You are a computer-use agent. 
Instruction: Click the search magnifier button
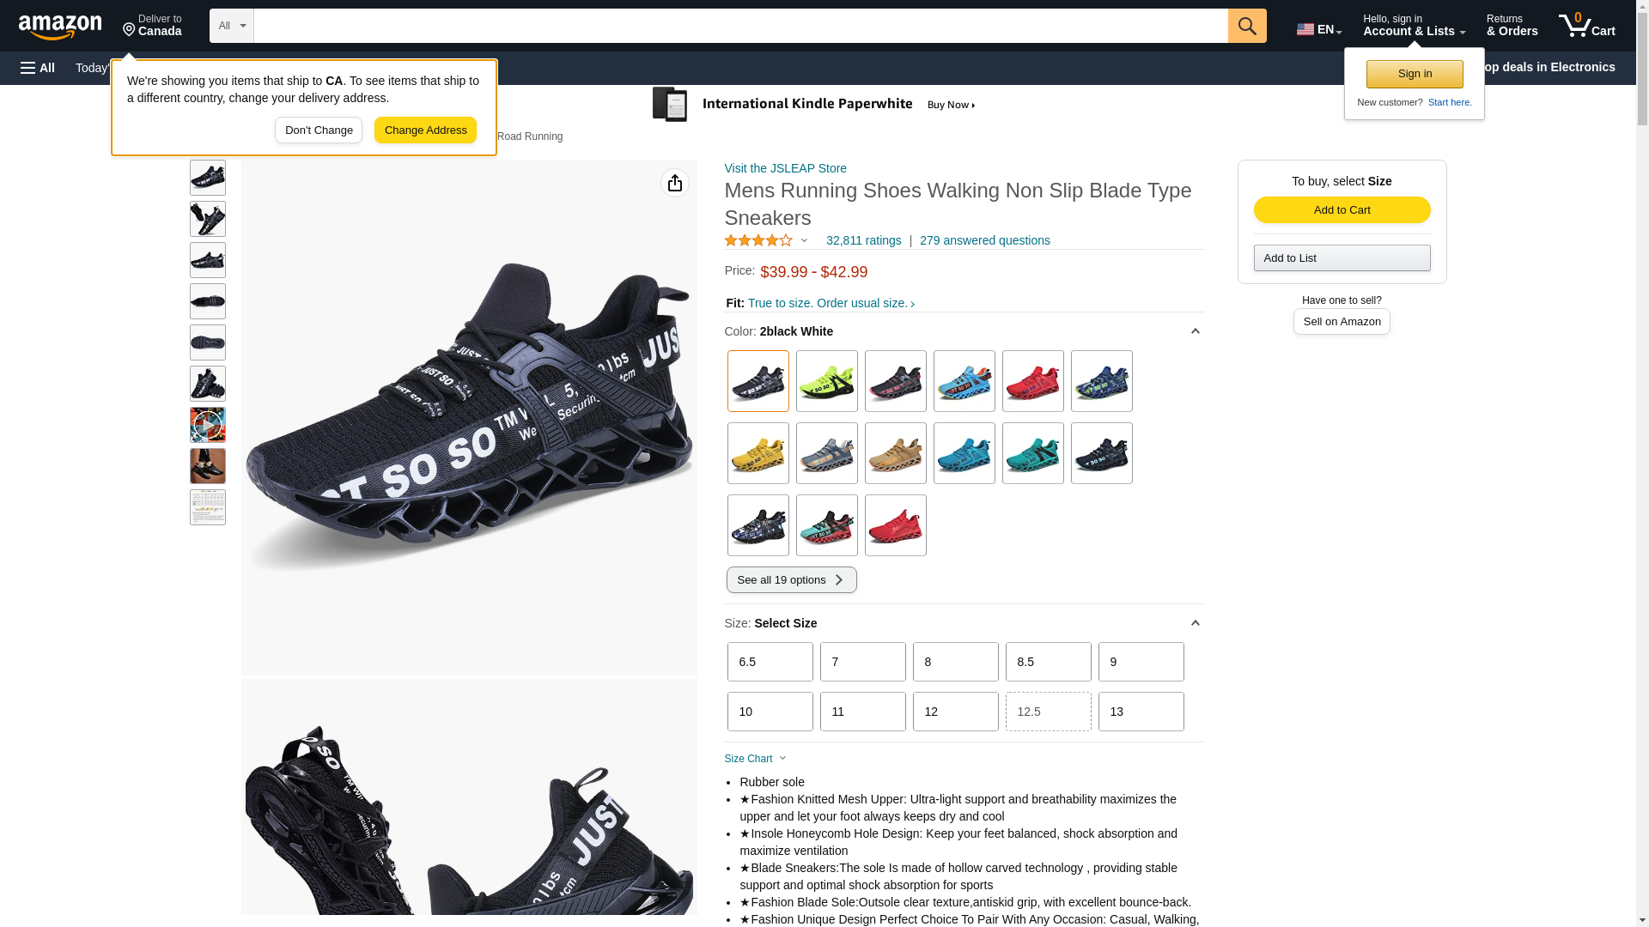[1247, 26]
